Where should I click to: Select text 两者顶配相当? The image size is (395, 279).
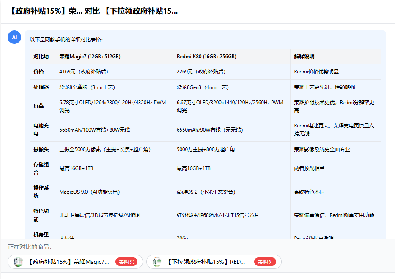pos(309,168)
